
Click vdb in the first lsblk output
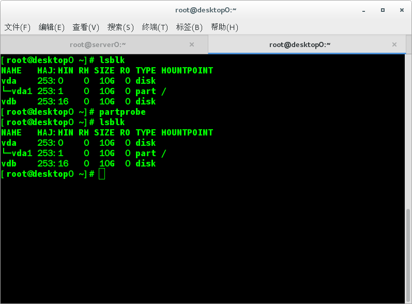[x=9, y=102]
